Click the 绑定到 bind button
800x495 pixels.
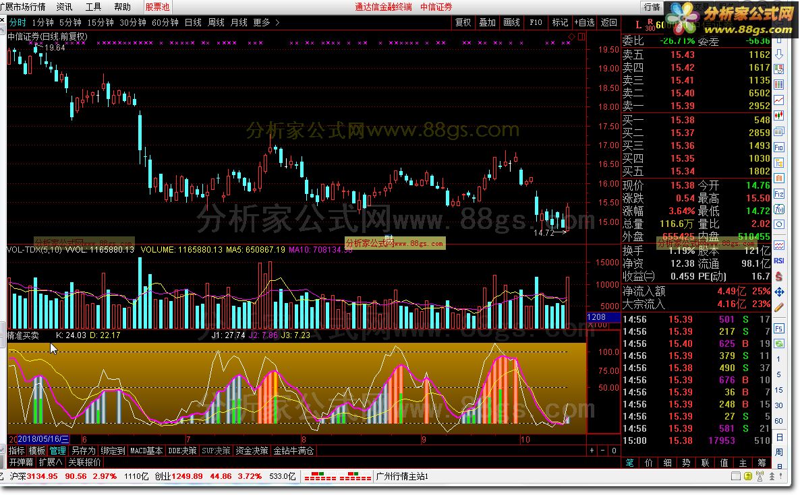(113, 451)
